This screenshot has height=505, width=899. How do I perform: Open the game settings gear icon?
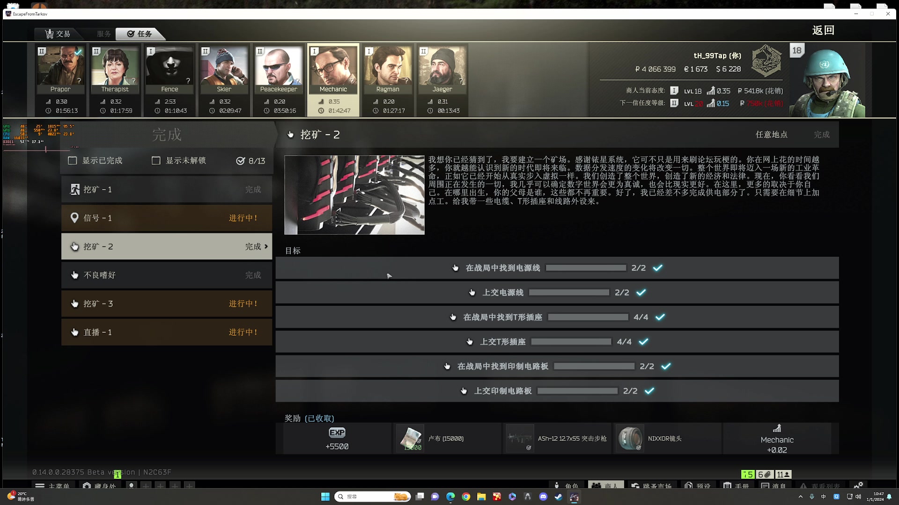coord(858,485)
